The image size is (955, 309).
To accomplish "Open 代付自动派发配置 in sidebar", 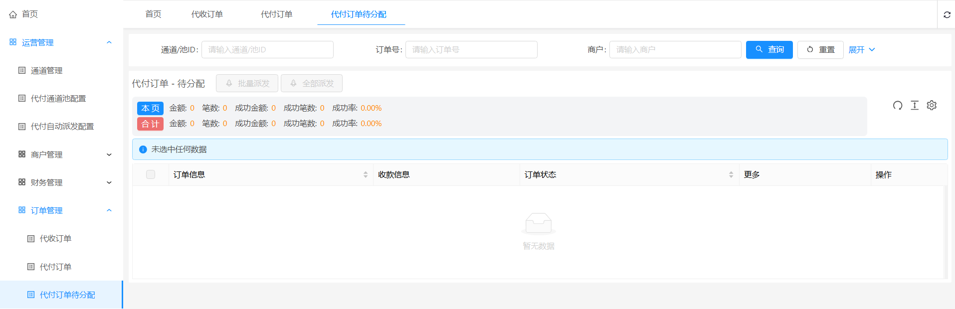I will (x=61, y=127).
